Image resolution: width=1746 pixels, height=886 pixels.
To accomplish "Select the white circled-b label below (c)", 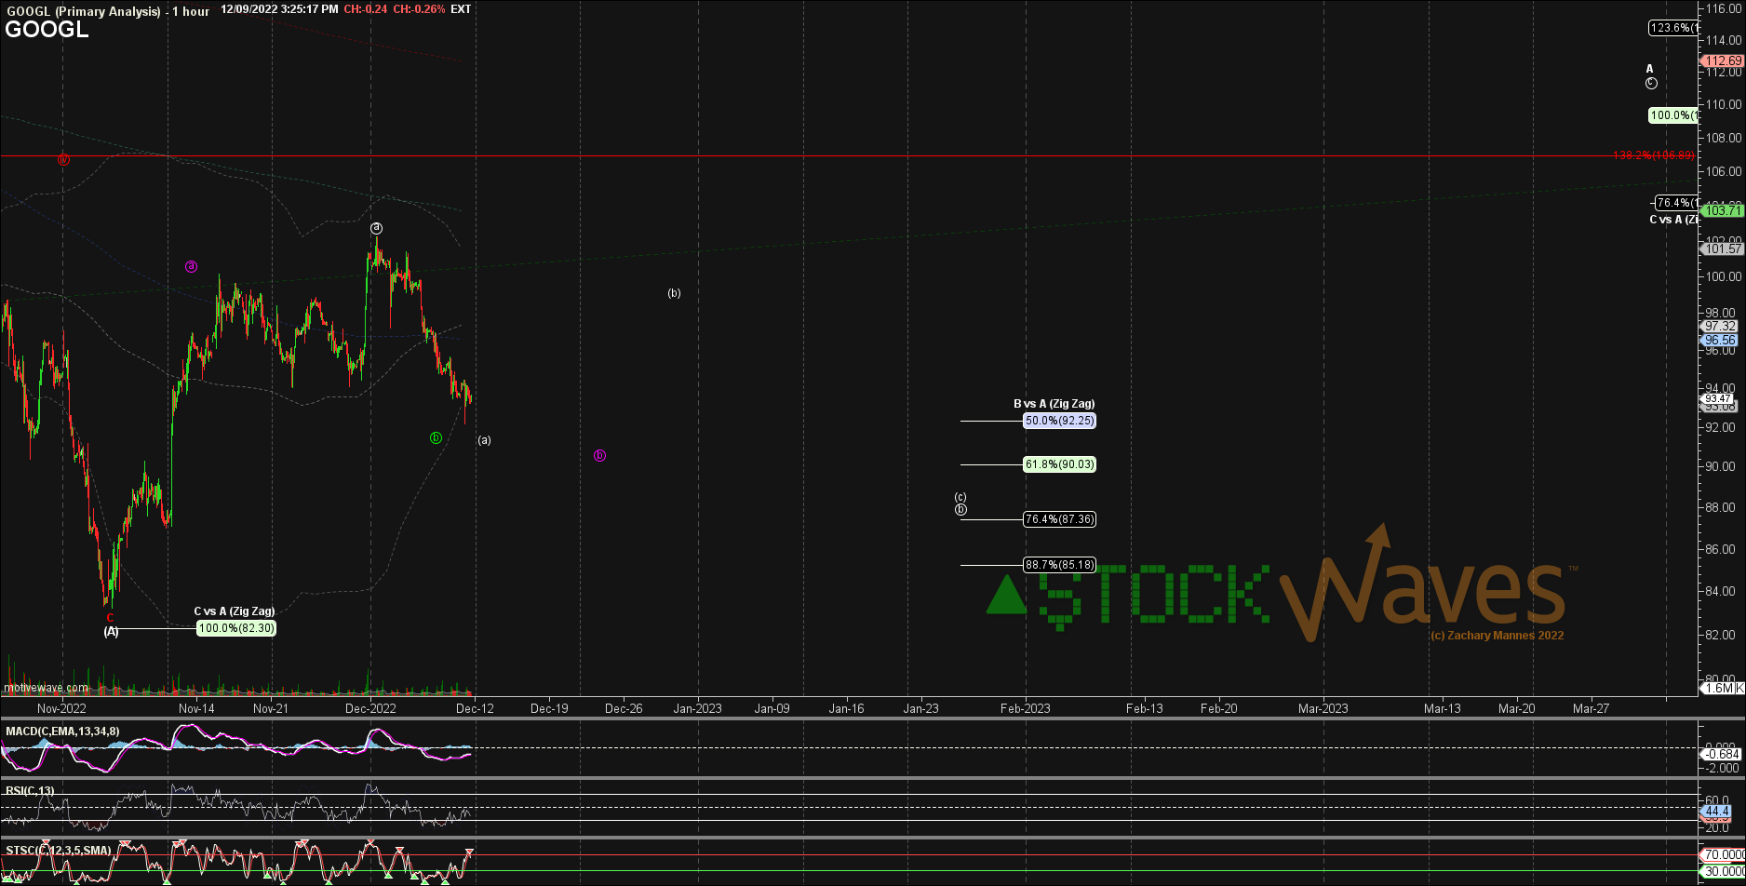I will point(960,509).
